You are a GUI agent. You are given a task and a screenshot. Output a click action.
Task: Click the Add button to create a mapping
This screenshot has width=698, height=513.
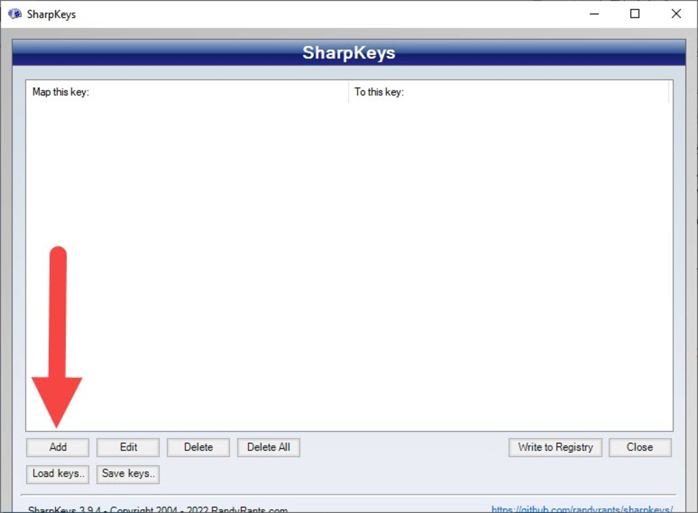(x=57, y=447)
